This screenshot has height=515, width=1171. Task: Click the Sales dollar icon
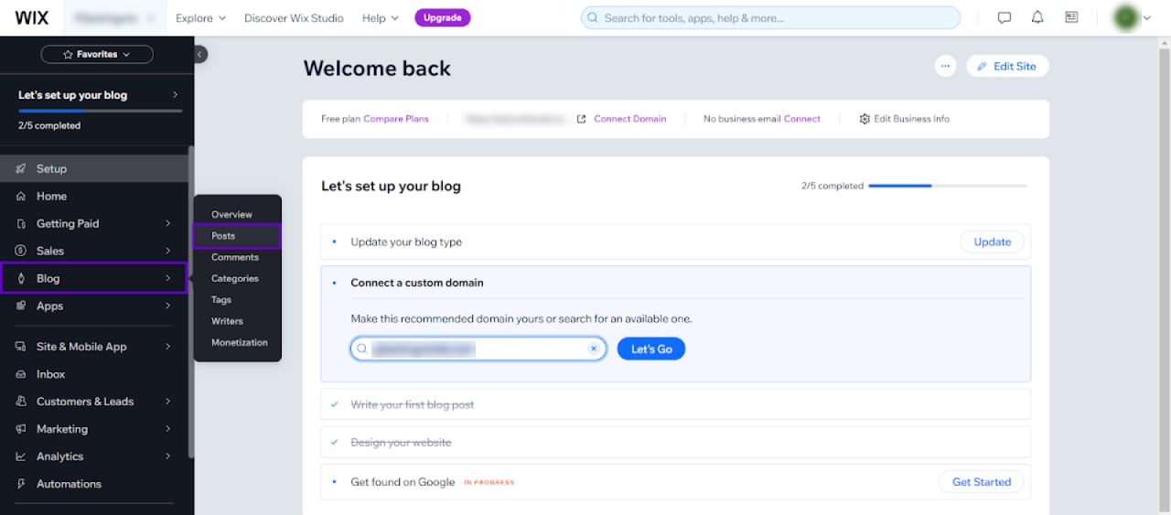(20, 251)
